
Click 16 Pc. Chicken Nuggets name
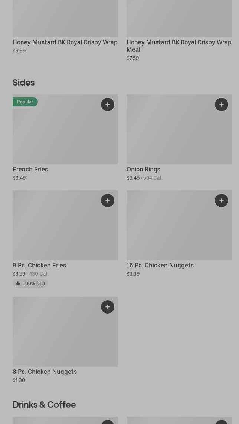point(160,265)
